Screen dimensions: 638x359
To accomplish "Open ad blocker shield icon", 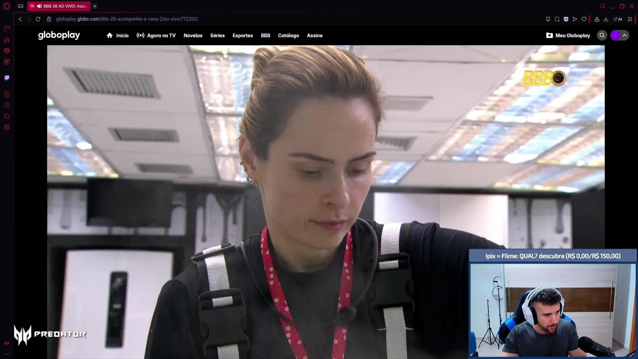I will point(566,19).
